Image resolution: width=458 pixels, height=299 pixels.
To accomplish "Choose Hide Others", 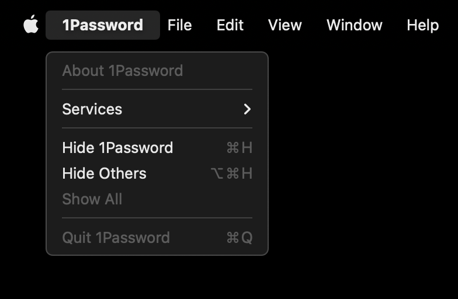I will click(104, 173).
